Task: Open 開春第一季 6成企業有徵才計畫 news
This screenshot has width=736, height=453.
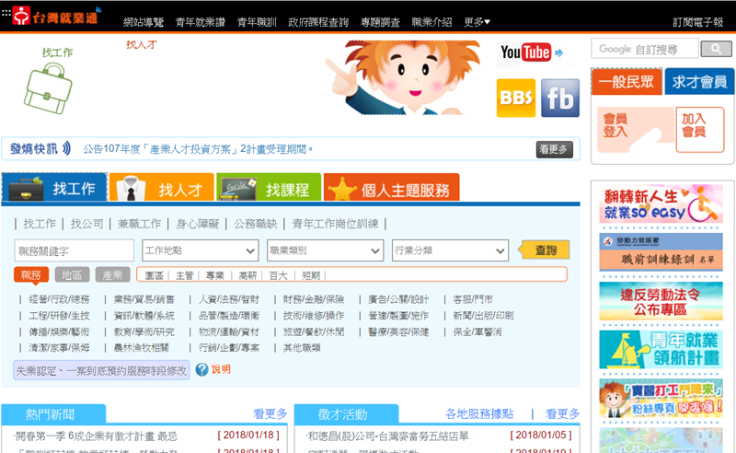Action: click(96, 436)
